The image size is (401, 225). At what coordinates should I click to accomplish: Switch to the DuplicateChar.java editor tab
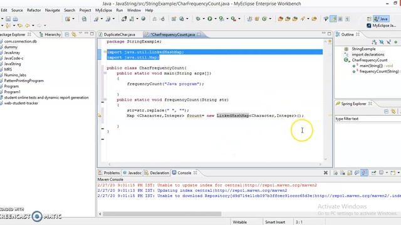coord(120,34)
